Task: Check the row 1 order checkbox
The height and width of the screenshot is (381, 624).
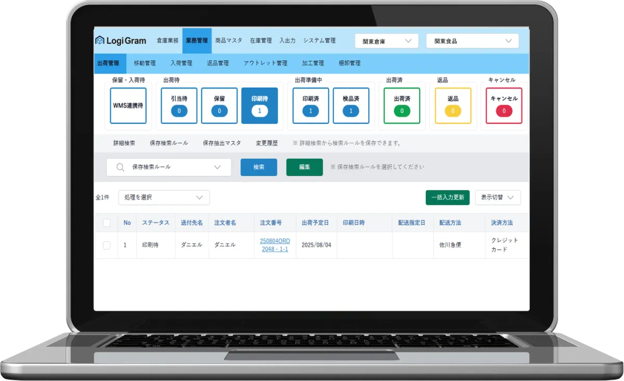Action: [x=107, y=245]
